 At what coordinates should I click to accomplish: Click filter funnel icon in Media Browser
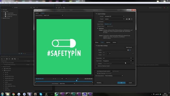[31, 7]
